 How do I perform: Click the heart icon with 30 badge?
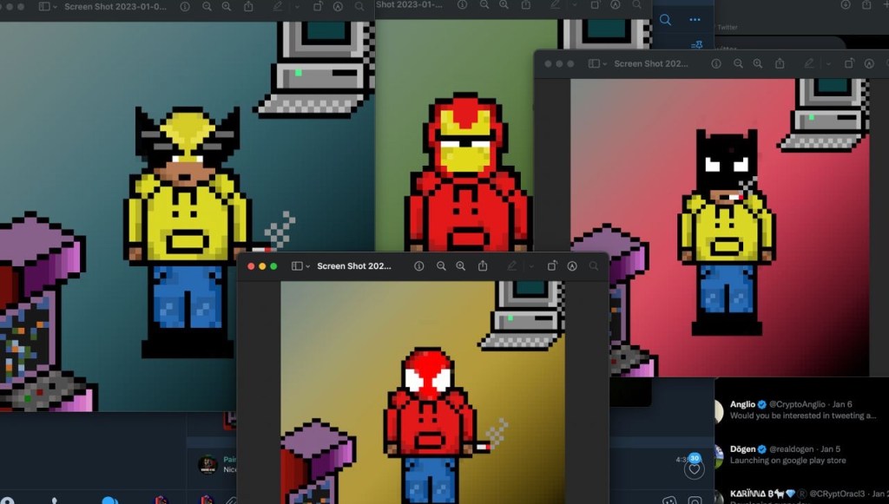694,468
